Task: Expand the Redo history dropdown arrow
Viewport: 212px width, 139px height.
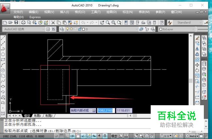Action: [96, 22]
